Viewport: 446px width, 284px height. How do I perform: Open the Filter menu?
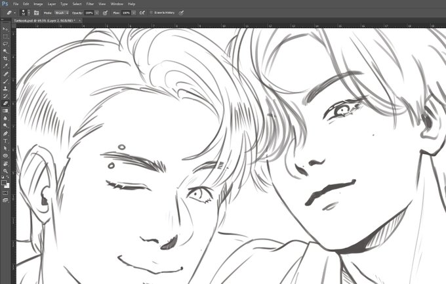[x=90, y=4]
